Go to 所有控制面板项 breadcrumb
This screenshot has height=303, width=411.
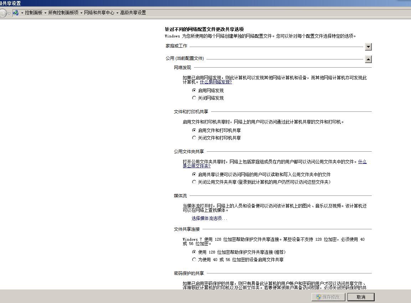(x=63, y=12)
